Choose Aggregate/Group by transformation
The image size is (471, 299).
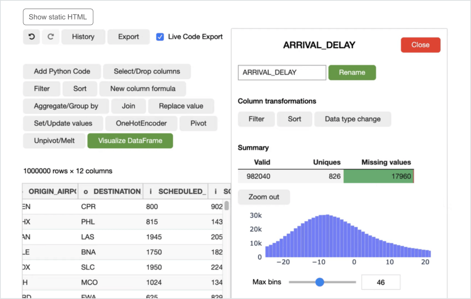(66, 106)
